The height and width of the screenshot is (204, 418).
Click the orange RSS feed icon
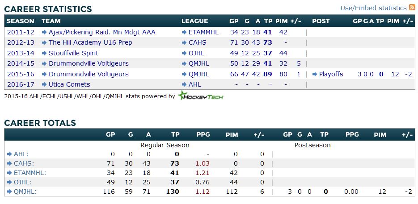pyautogui.click(x=412, y=8)
